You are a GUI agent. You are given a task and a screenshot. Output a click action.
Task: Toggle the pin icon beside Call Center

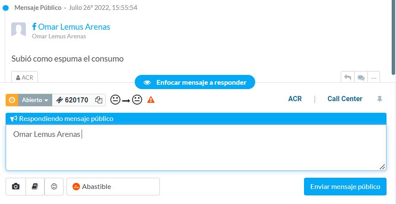379,99
